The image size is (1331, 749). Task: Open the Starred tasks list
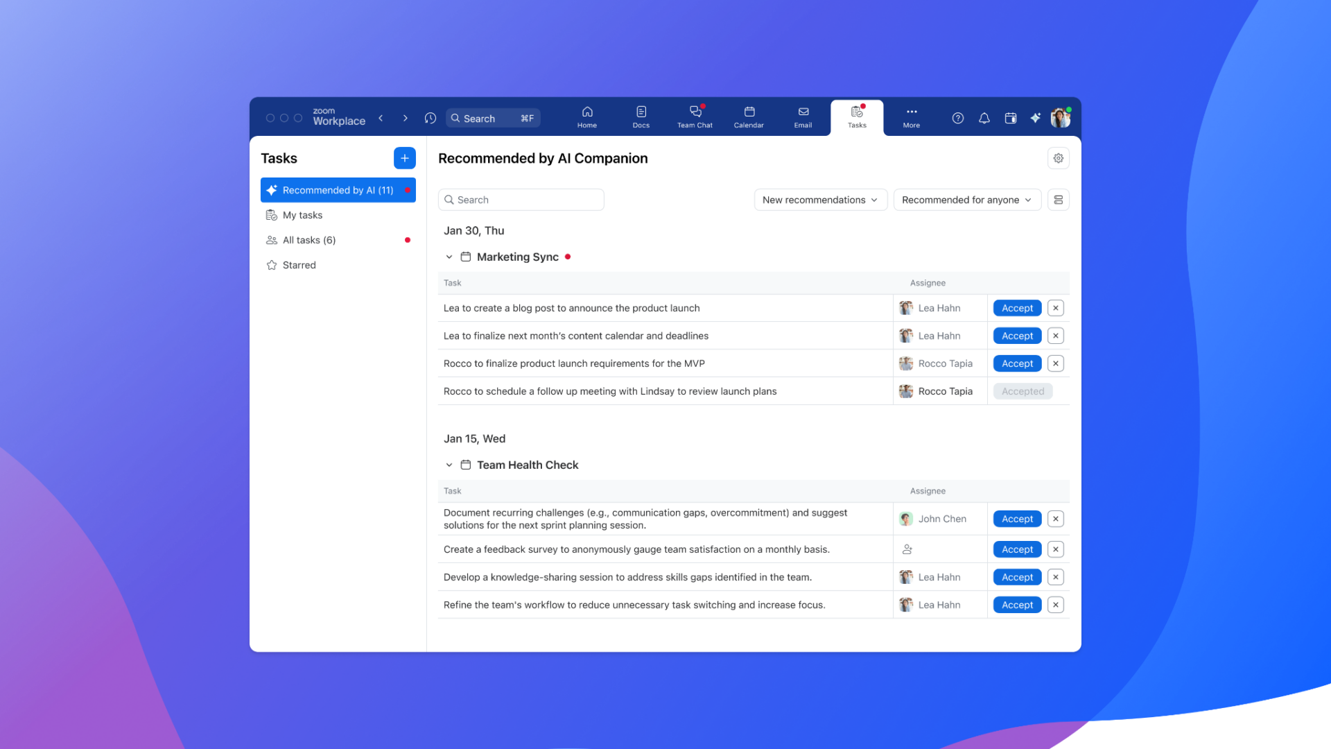point(299,265)
